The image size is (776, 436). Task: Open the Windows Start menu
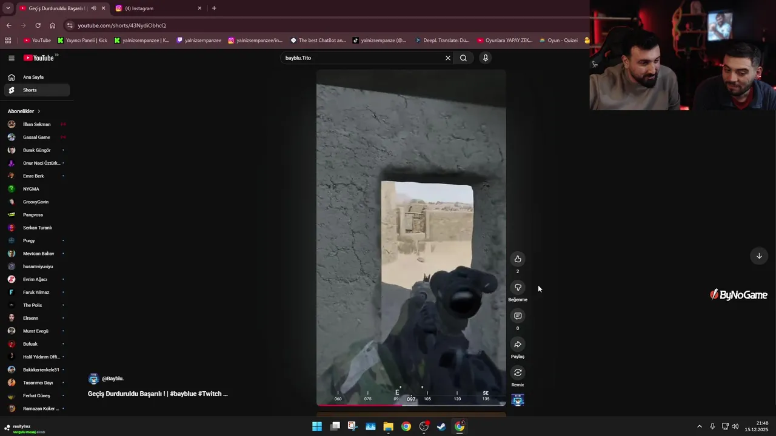[317, 426]
